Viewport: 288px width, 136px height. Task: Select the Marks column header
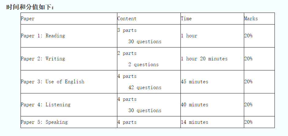(259, 19)
